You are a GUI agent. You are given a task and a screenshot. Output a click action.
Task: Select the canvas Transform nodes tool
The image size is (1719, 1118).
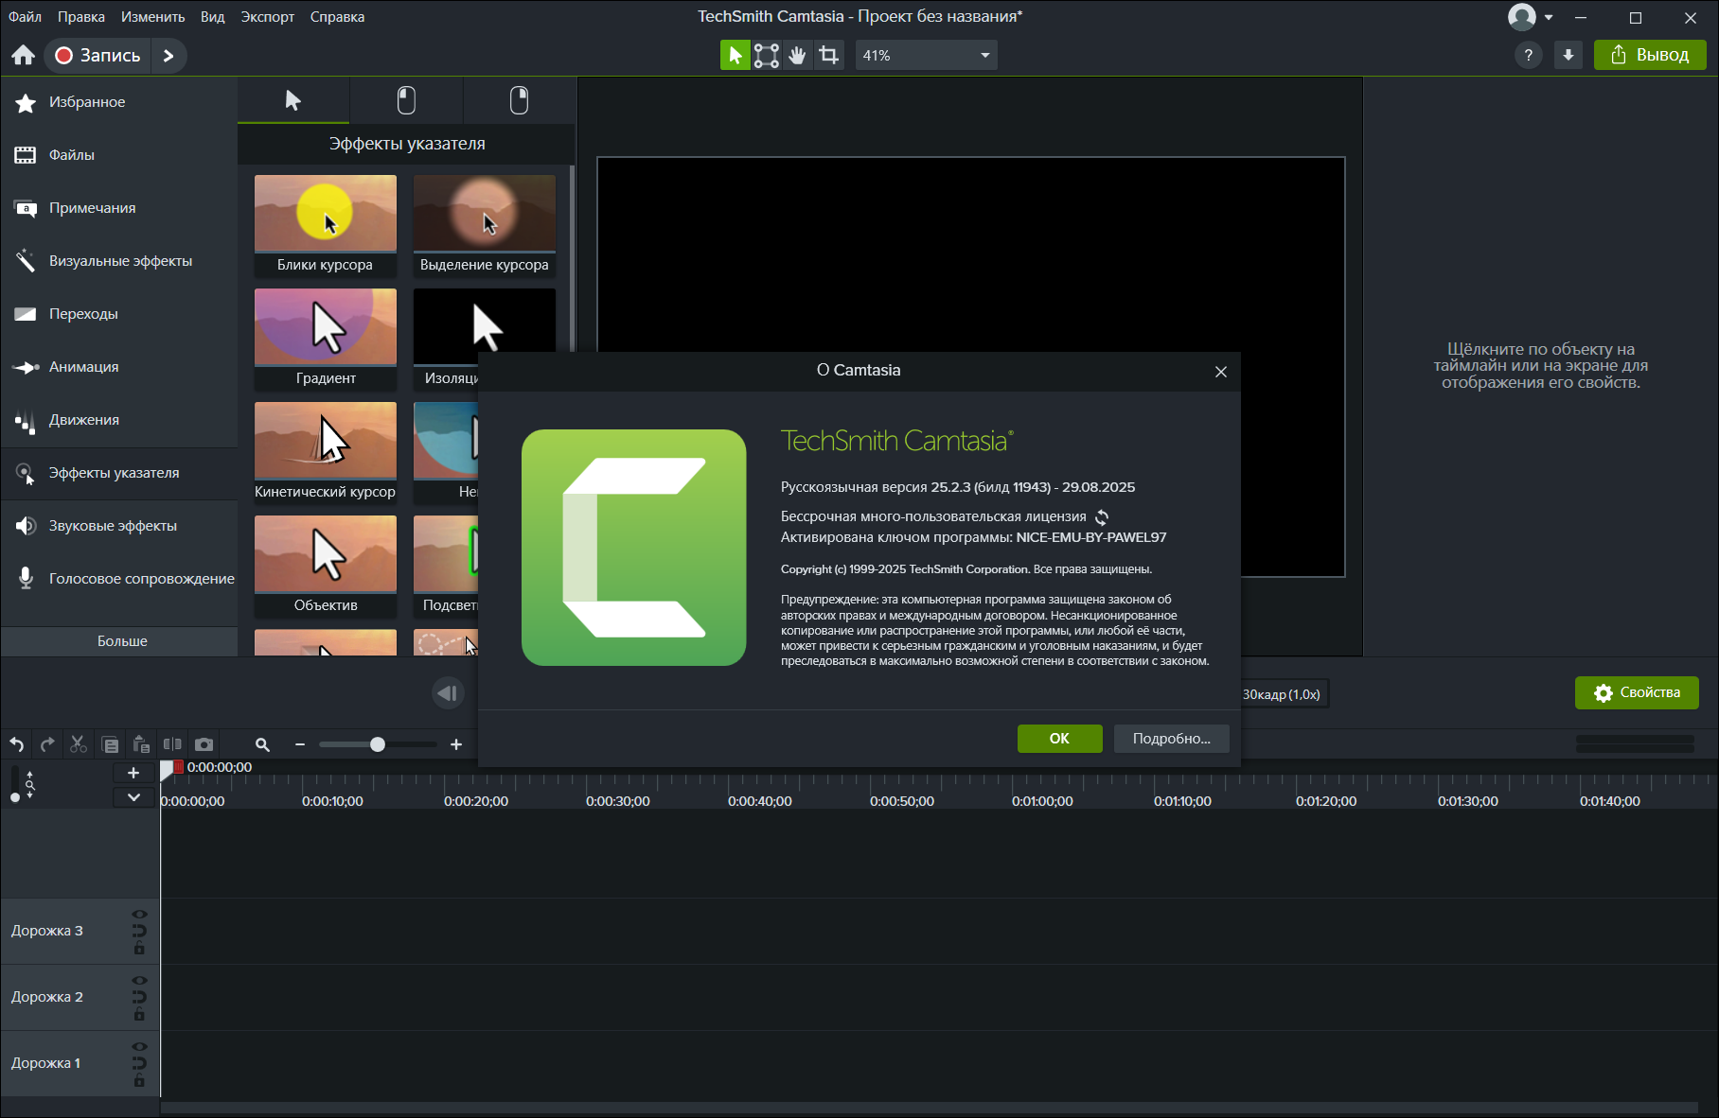[767, 56]
